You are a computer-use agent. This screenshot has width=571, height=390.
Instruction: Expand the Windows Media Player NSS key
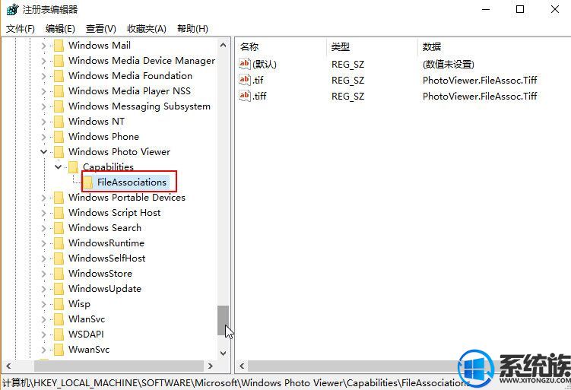[x=43, y=91]
